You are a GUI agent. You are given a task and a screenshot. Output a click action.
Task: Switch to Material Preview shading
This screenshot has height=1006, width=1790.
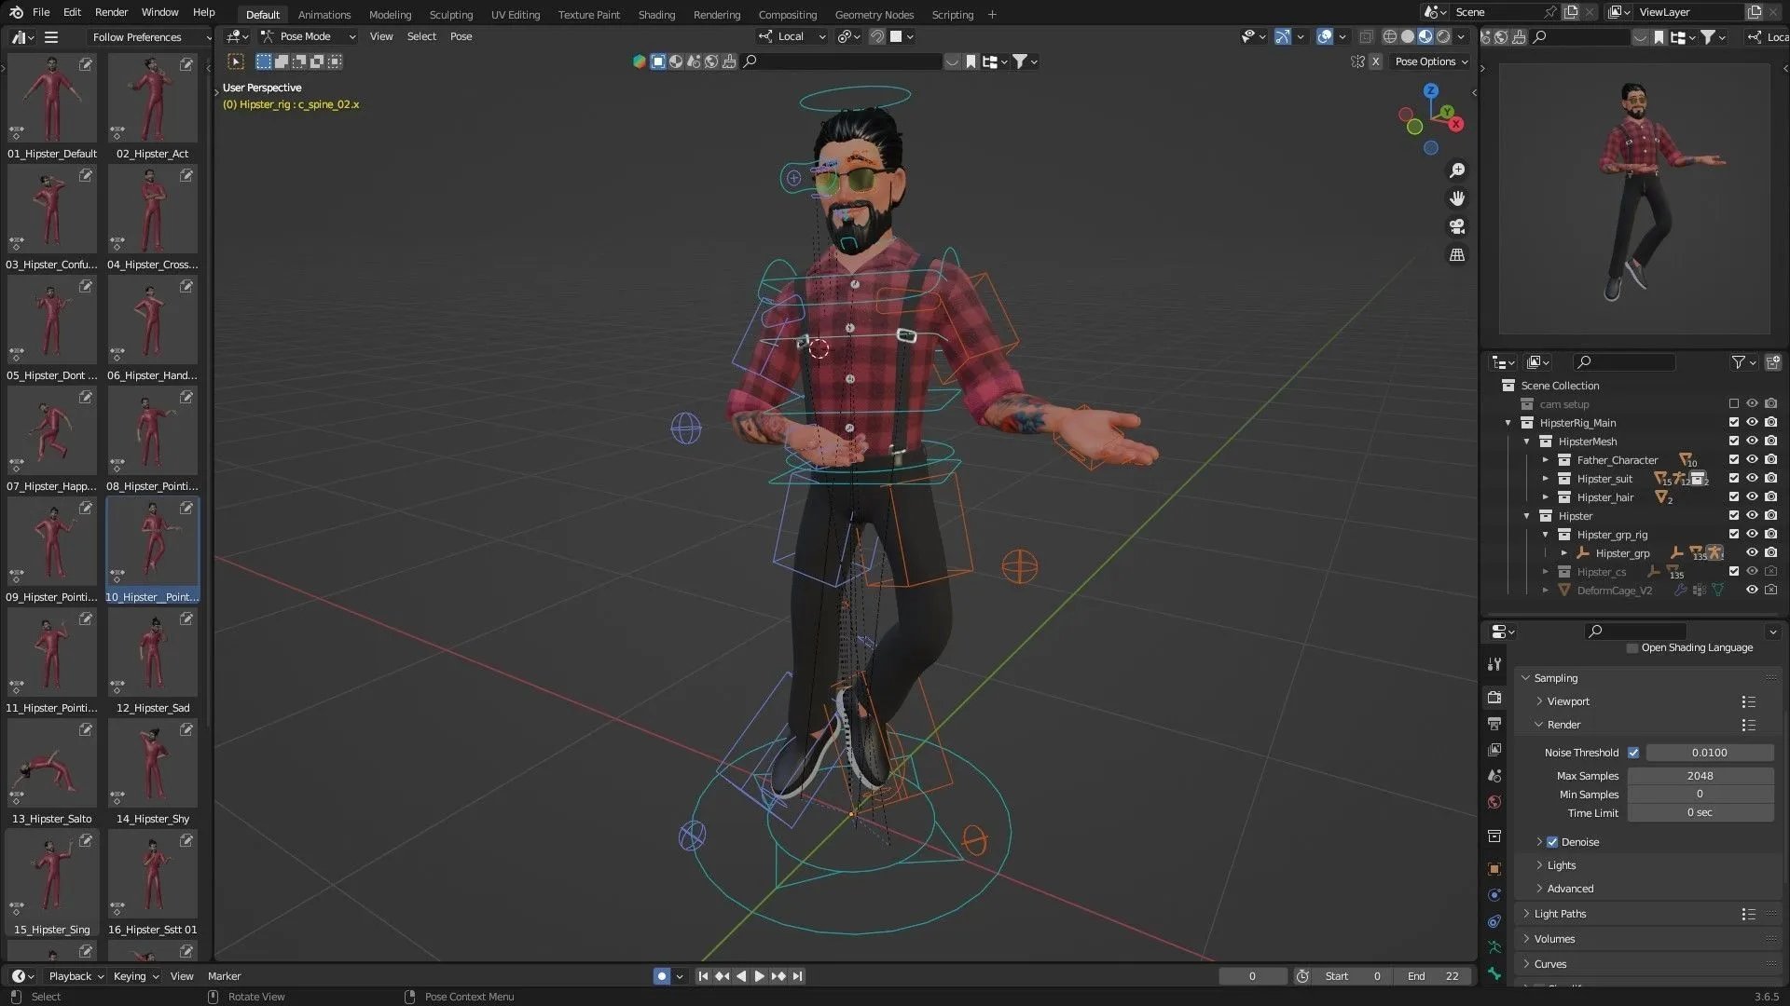1424,36
